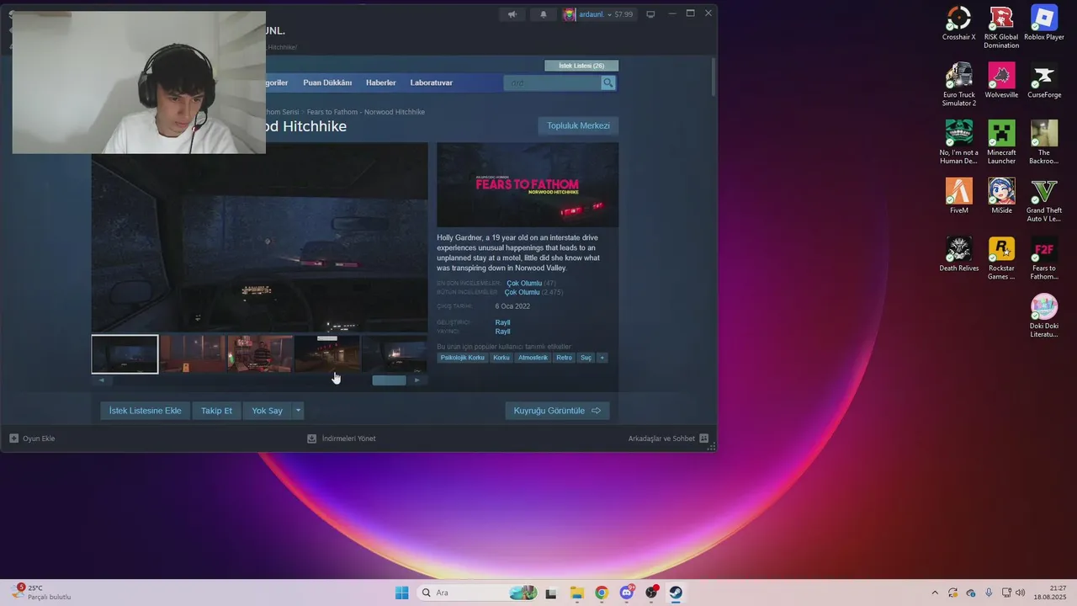Open Minecraft Launcher desktop icon
The image size is (1077, 606).
point(1001,142)
